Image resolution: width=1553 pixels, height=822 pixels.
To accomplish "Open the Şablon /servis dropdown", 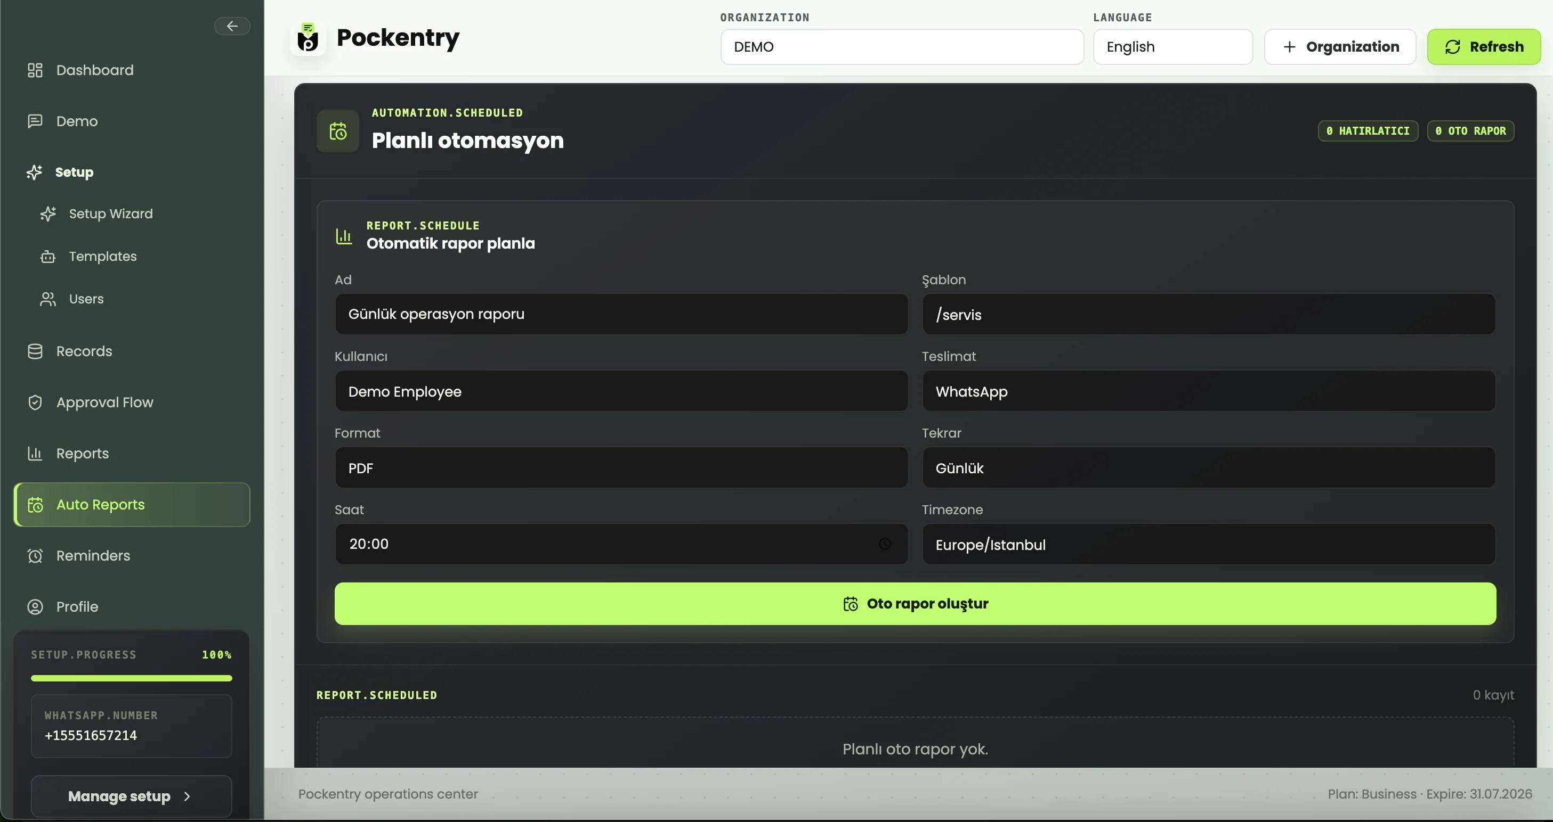I will tap(1209, 314).
